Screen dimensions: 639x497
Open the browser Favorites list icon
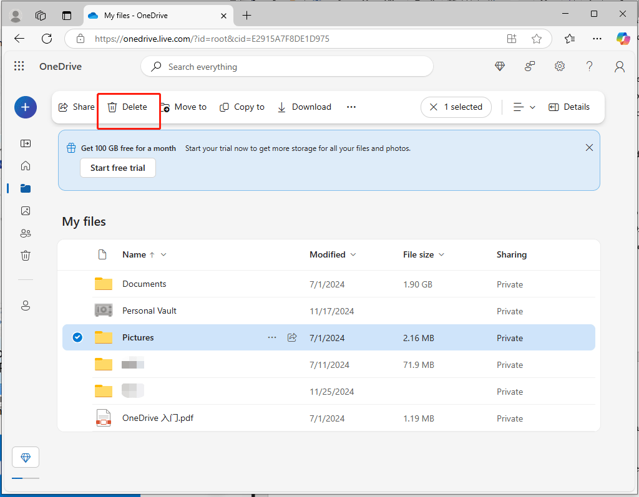tap(570, 39)
